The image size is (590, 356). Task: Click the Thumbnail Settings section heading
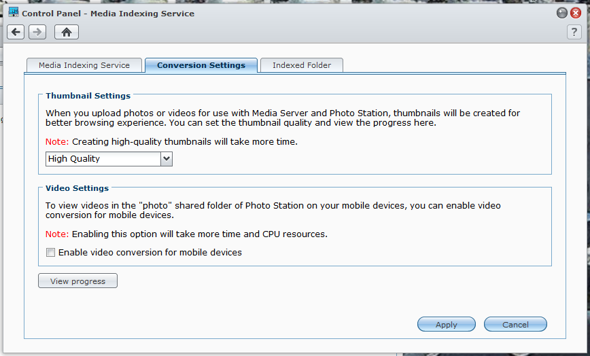click(88, 96)
